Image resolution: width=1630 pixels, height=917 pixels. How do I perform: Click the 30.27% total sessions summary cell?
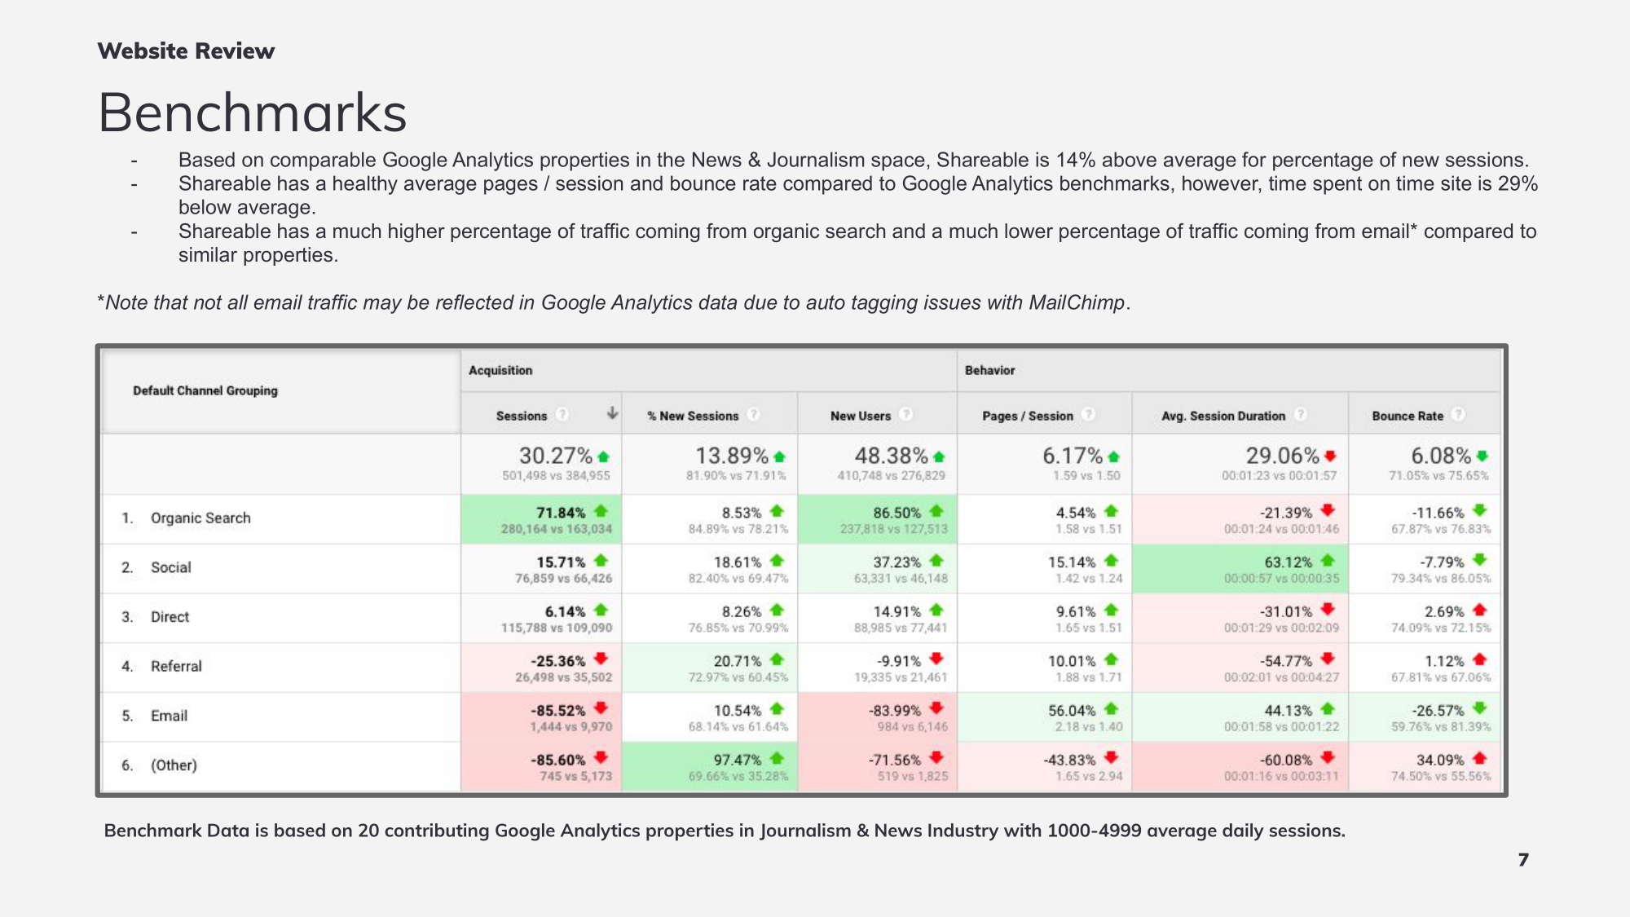coord(556,463)
